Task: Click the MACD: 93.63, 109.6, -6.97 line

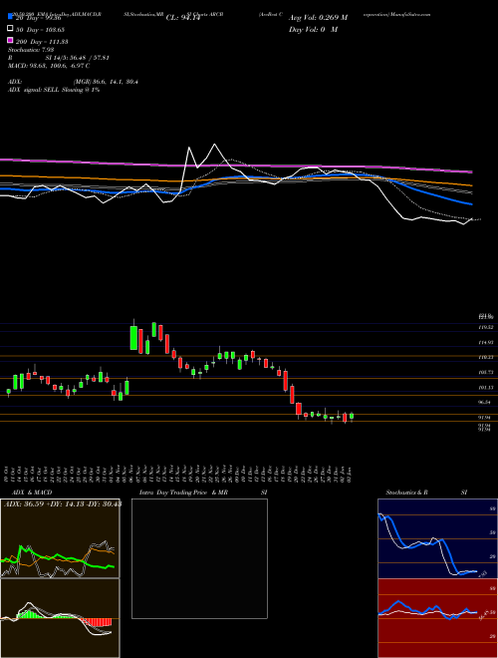Action: [49, 66]
